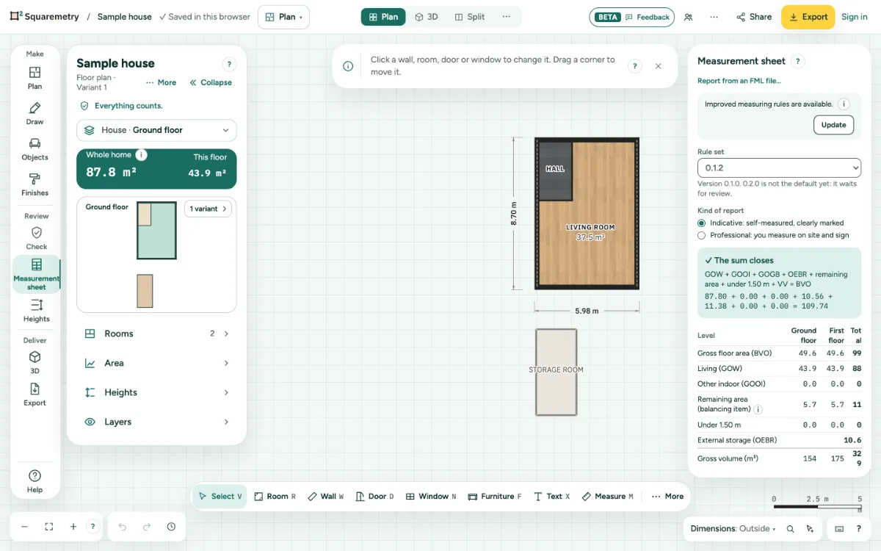Click the search magnifier near Dimensions
The height and width of the screenshot is (551, 881).
(x=791, y=528)
